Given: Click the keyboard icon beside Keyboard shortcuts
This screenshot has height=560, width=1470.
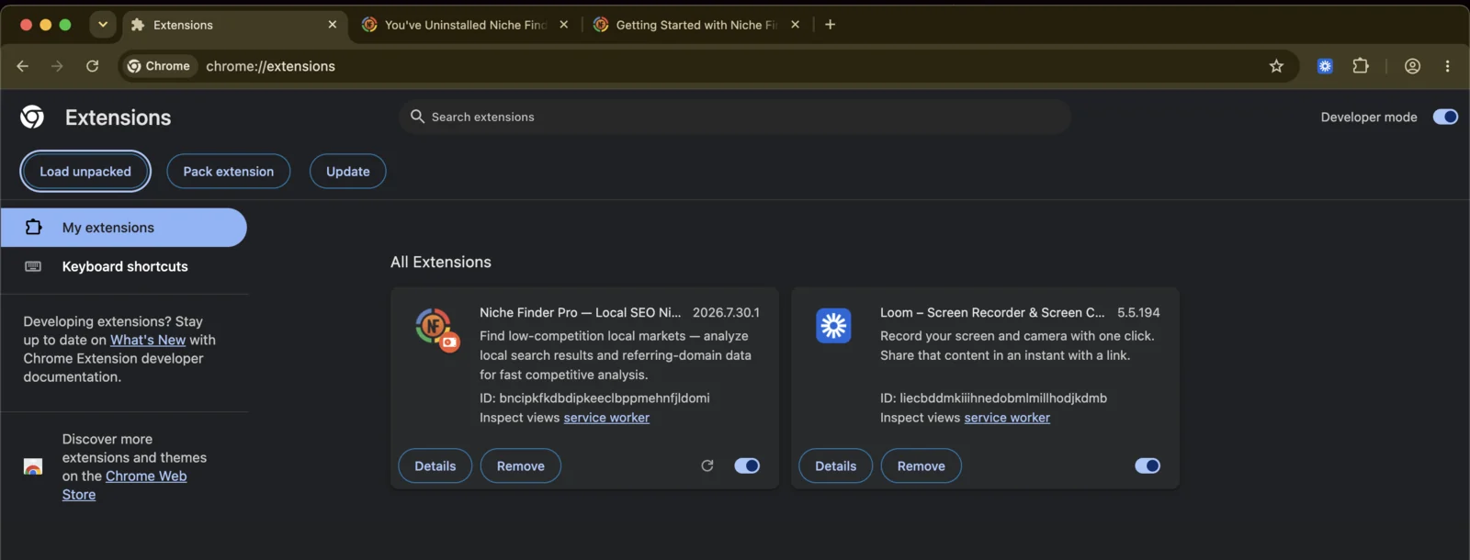Looking at the screenshot, I should pyautogui.click(x=33, y=266).
